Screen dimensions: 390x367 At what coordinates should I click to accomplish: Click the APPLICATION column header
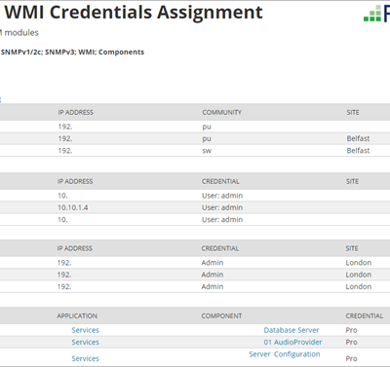(x=77, y=315)
